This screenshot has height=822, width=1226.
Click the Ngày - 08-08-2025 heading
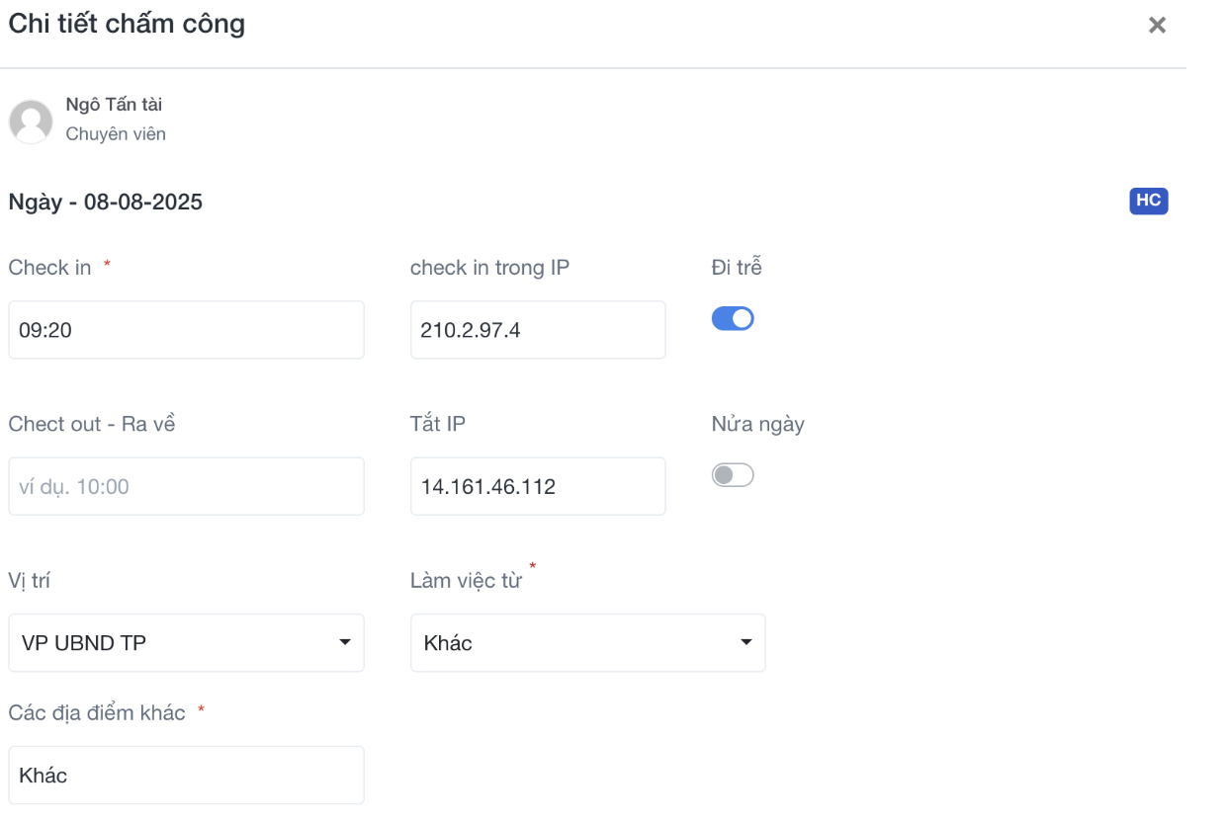coord(106,203)
